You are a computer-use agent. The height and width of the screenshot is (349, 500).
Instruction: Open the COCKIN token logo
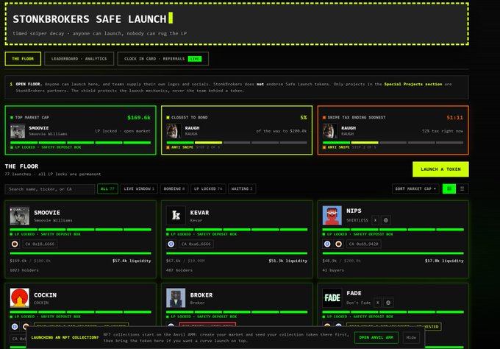(x=19, y=298)
